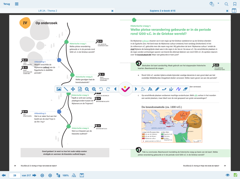240x179 pixels.
Task: Redo the action in floating toolbar
Action: point(108,89)
